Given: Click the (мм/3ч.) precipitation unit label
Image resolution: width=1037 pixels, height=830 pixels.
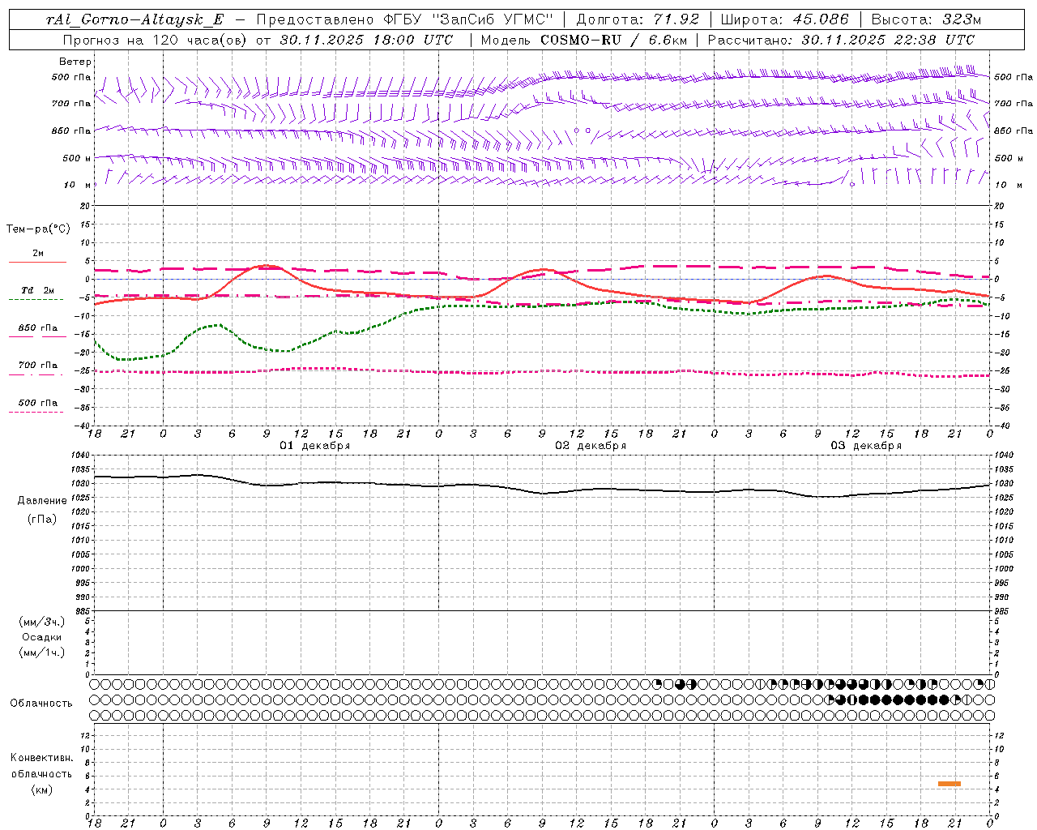Looking at the screenshot, I should [42, 622].
